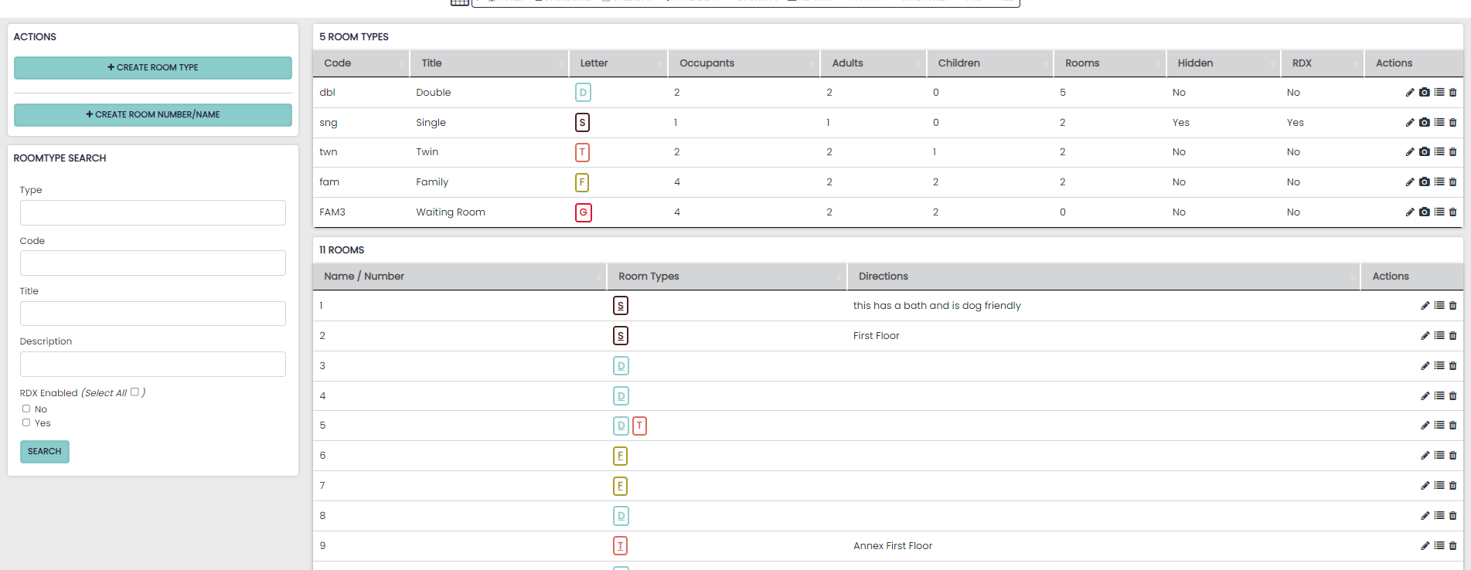Click the pencil edit icon for Double room type
The width and height of the screenshot is (1471, 570).
[x=1410, y=93]
